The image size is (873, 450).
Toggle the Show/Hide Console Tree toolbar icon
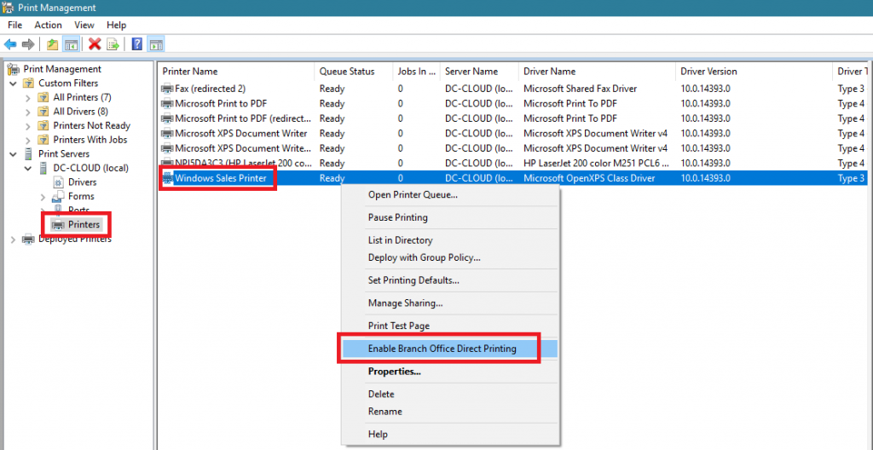72,44
